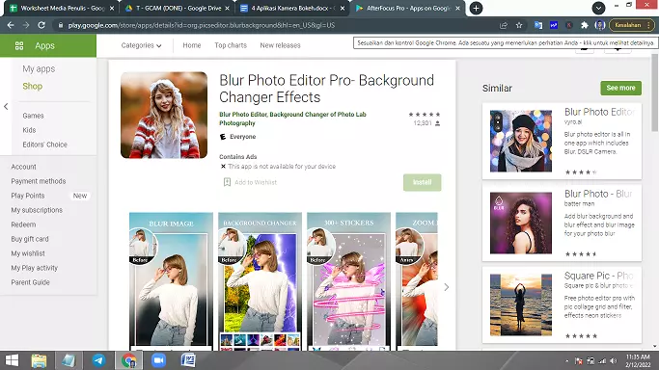
Task: Click Redeem link
Action: click(23, 225)
